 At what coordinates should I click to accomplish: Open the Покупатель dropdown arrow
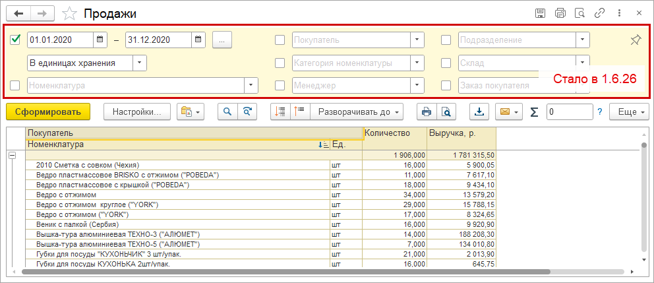click(417, 40)
